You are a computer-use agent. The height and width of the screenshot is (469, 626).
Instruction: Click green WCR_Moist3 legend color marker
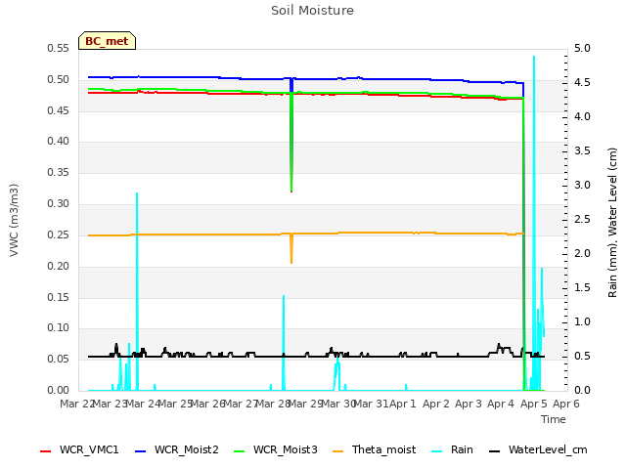click(239, 451)
